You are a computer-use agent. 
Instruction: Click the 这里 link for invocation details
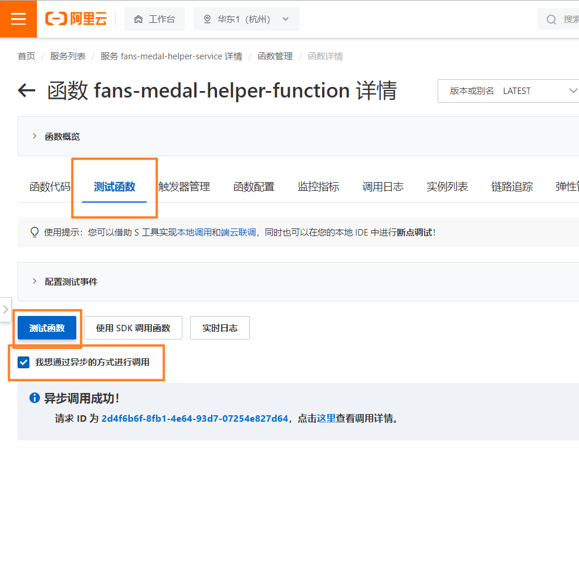click(x=326, y=419)
